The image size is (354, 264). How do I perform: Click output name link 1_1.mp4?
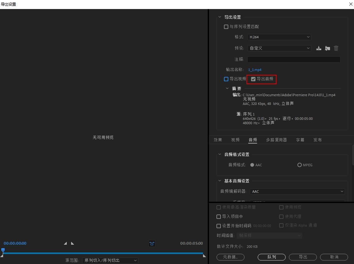pyautogui.click(x=255, y=70)
